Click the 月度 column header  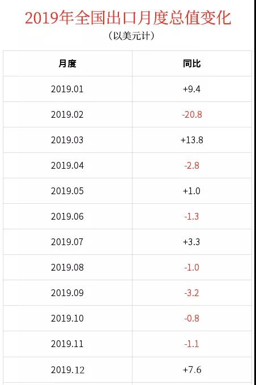pyautogui.click(x=67, y=63)
